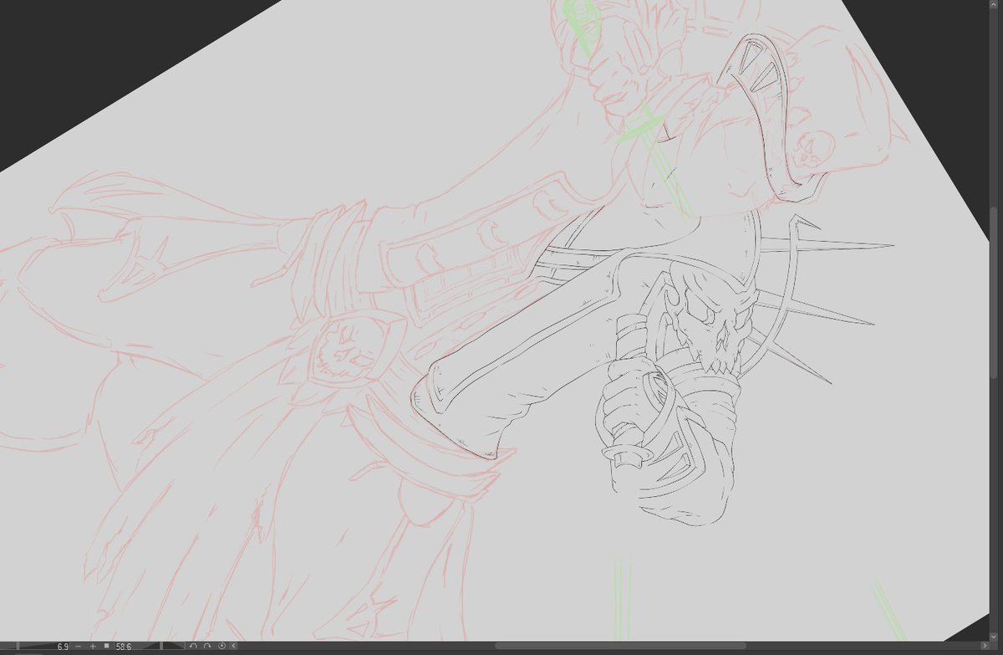
Task: Rotate canvas right with the clockwise arrow
Action: [207, 646]
